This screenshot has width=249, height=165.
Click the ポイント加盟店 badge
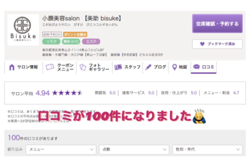(75, 35)
